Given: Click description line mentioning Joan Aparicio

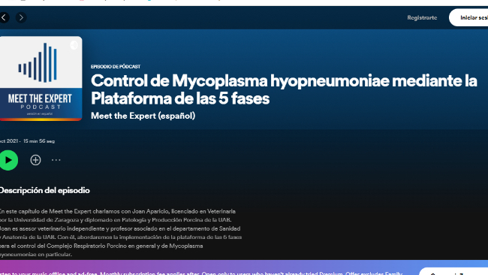Looking at the screenshot, I should tap(118, 211).
